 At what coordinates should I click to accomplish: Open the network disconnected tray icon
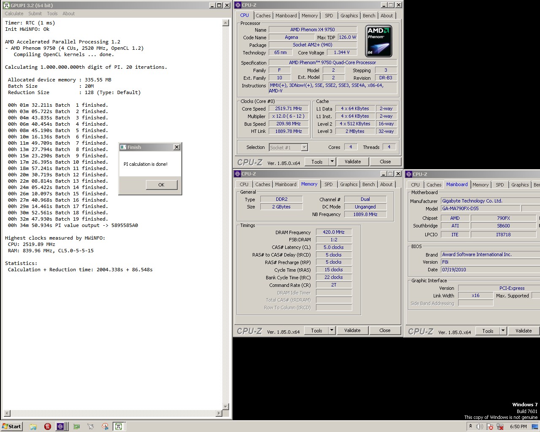499,427
